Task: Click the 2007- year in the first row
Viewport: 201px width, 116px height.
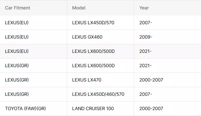Action: pos(146,23)
